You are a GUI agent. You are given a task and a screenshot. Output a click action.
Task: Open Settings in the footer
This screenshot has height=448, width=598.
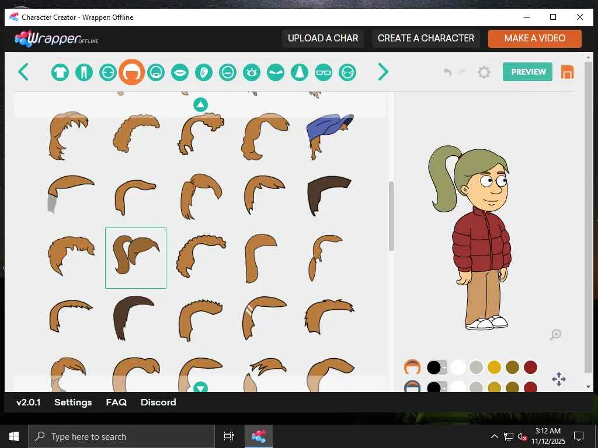point(73,402)
